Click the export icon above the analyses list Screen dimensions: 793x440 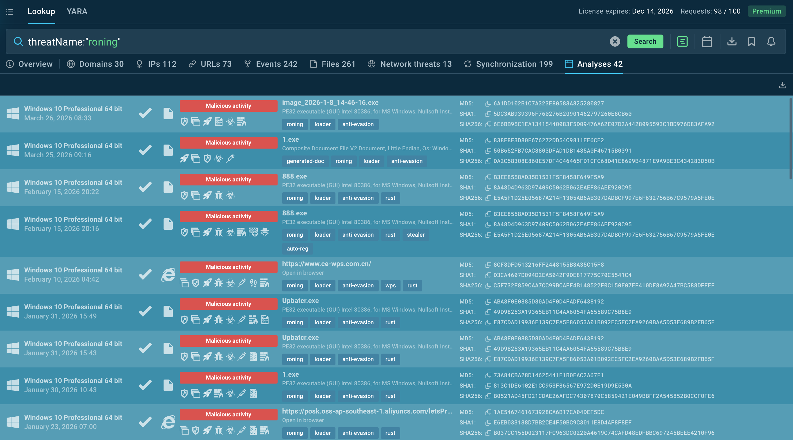point(783,84)
